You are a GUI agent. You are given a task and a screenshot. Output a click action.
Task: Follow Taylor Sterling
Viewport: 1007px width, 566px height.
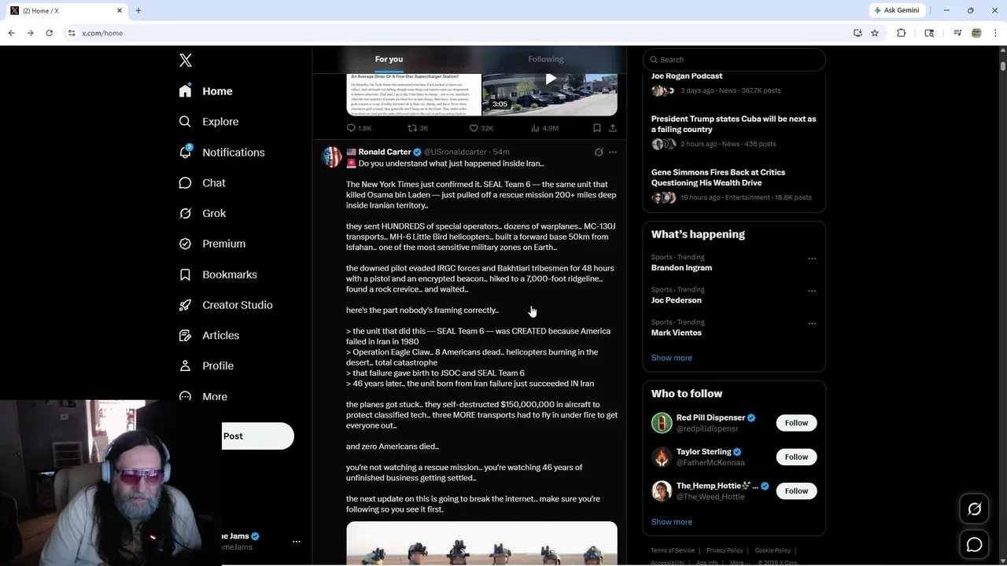point(796,457)
